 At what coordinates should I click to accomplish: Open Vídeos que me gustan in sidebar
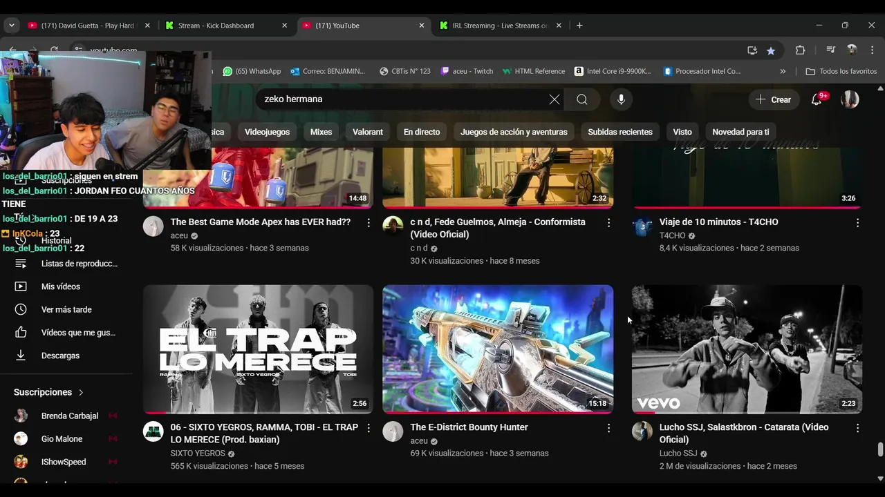coord(66,333)
